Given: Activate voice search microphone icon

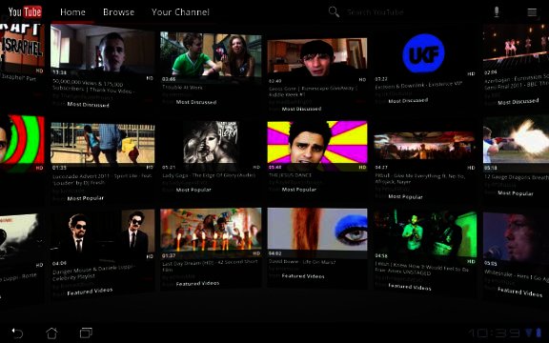Looking at the screenshot, I should click(497, 11).
